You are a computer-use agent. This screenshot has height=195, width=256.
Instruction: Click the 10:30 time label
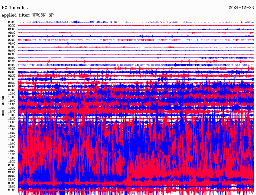(x=12, y=97)
